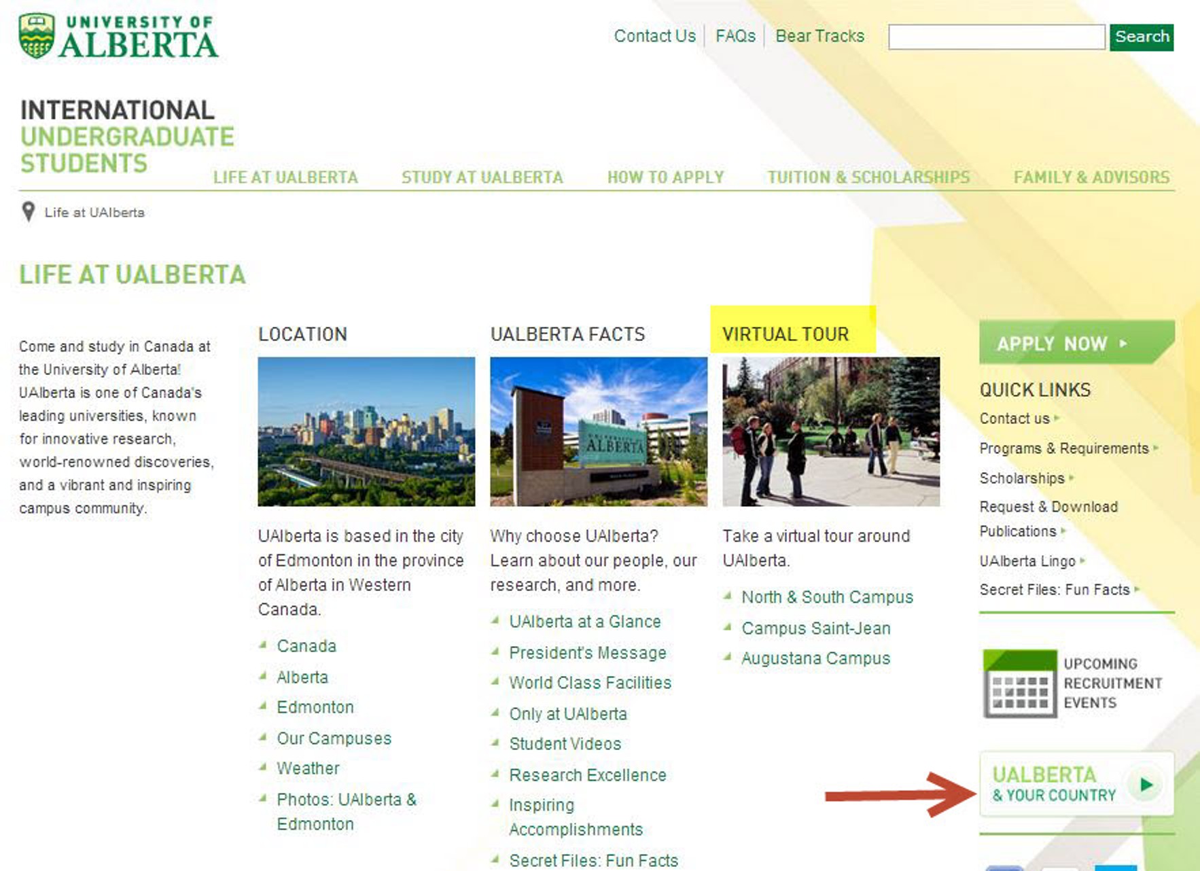Open the How to Apply menu
1200x871 pixels.
[665, 177]
